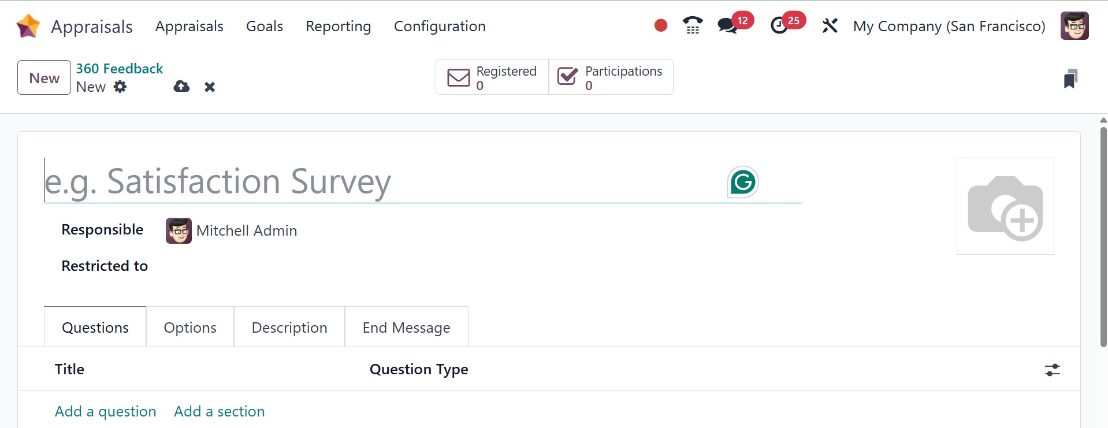Click the bookmark icon at top right
This screenshot has height=428, width=1108.
pyautogui.click(x=1070, y=79)
